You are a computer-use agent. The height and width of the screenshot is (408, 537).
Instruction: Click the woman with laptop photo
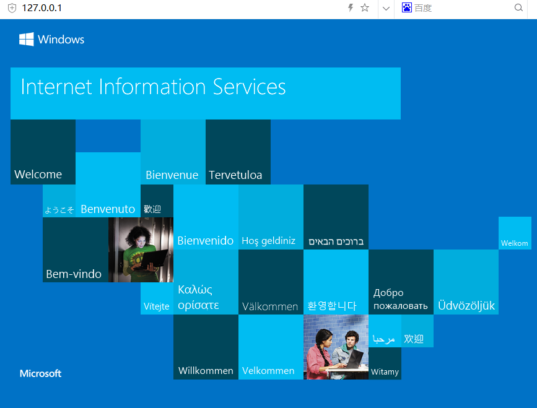141,250
